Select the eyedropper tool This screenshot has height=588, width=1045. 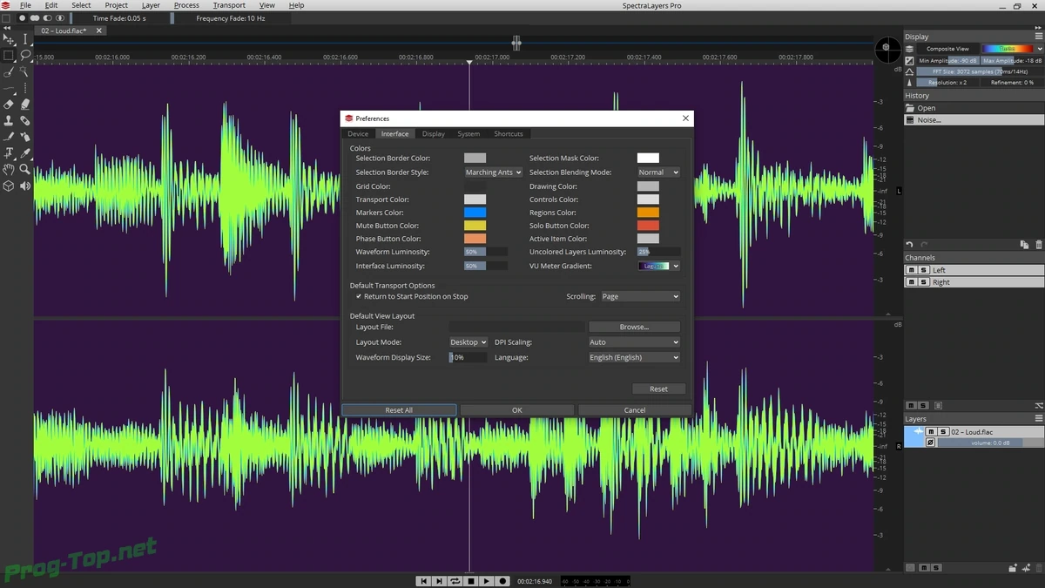[x=25, y=153]
